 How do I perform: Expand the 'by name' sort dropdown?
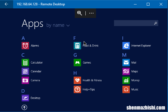click(58, 25)
